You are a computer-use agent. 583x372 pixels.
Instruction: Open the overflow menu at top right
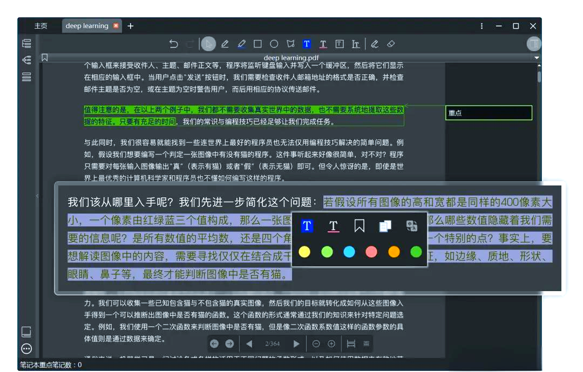point(482,25)
